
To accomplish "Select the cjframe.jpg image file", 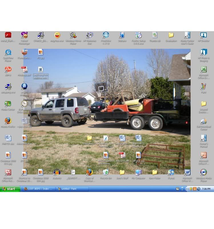I will (x=139, y=155).
